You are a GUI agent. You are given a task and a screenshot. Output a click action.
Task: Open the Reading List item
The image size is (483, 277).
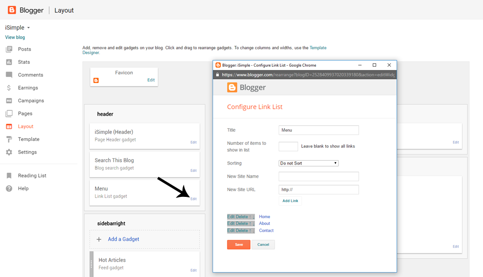pos(32,176)
